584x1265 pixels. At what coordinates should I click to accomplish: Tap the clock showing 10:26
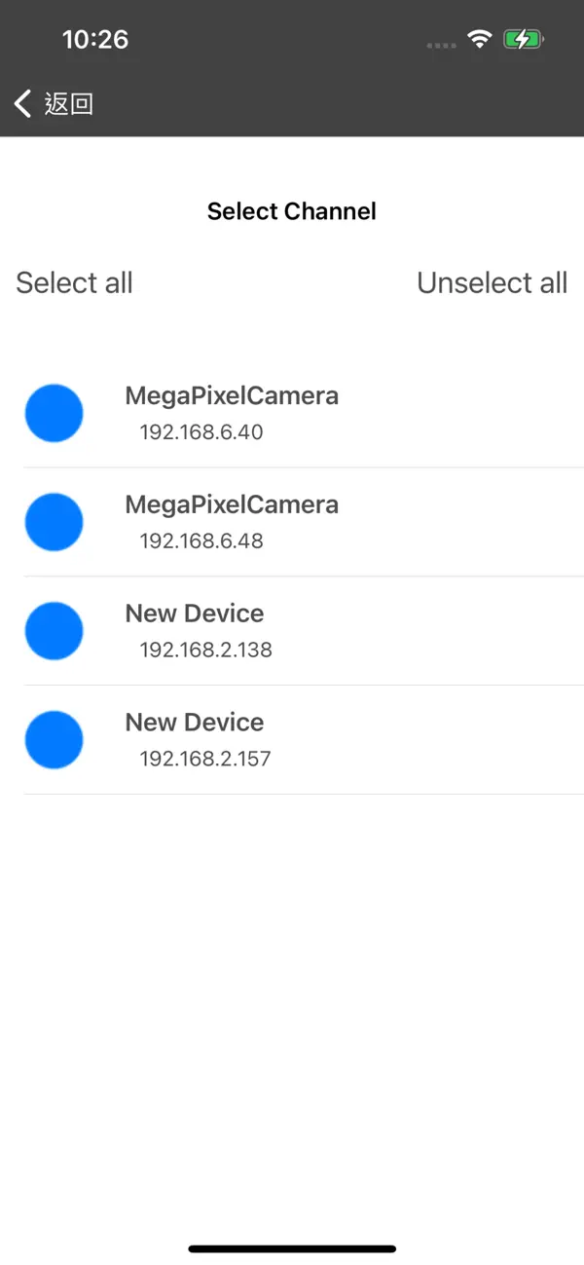[96, 39]
